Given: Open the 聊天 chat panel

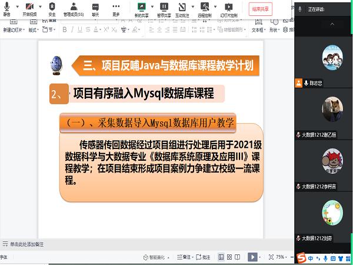Looking at the screenshot, I should click(95, 8).
